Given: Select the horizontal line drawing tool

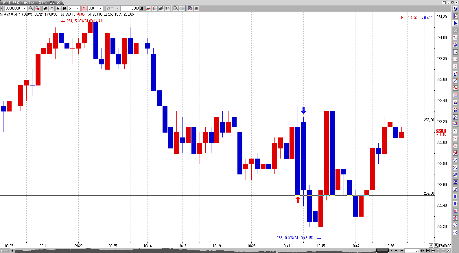Looking at the screenshot, I should 455,59.
